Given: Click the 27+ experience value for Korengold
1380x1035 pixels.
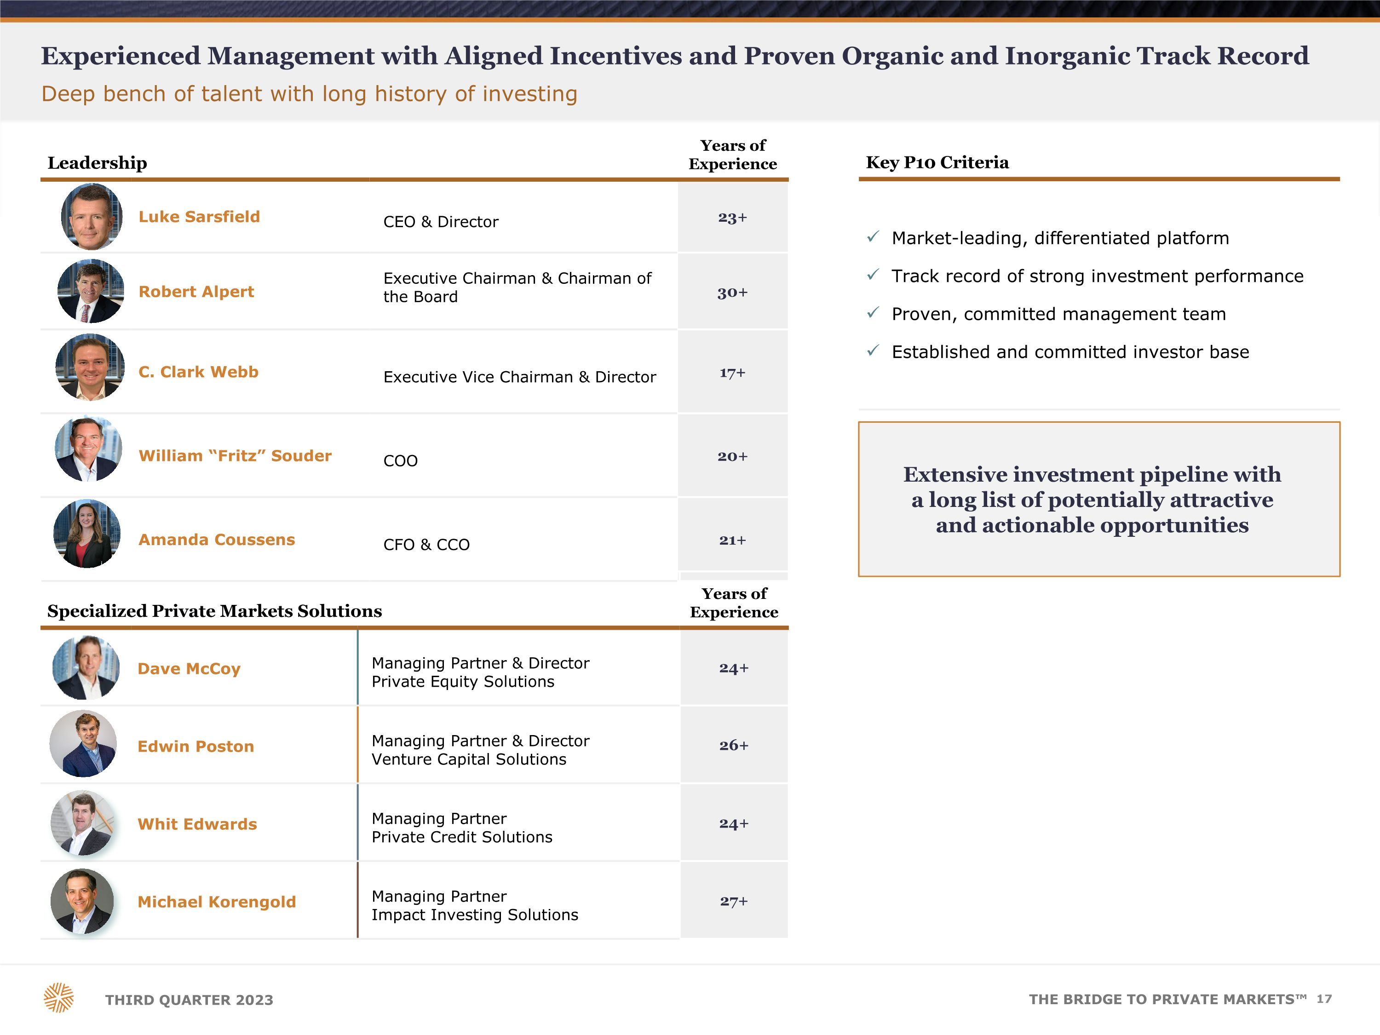Looking at the screenshot, I should point(734,901).
